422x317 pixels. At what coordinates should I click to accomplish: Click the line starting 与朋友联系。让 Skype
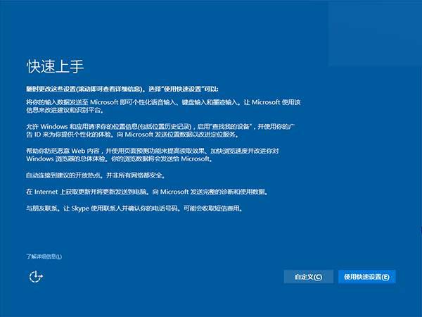tap(134, 208)
